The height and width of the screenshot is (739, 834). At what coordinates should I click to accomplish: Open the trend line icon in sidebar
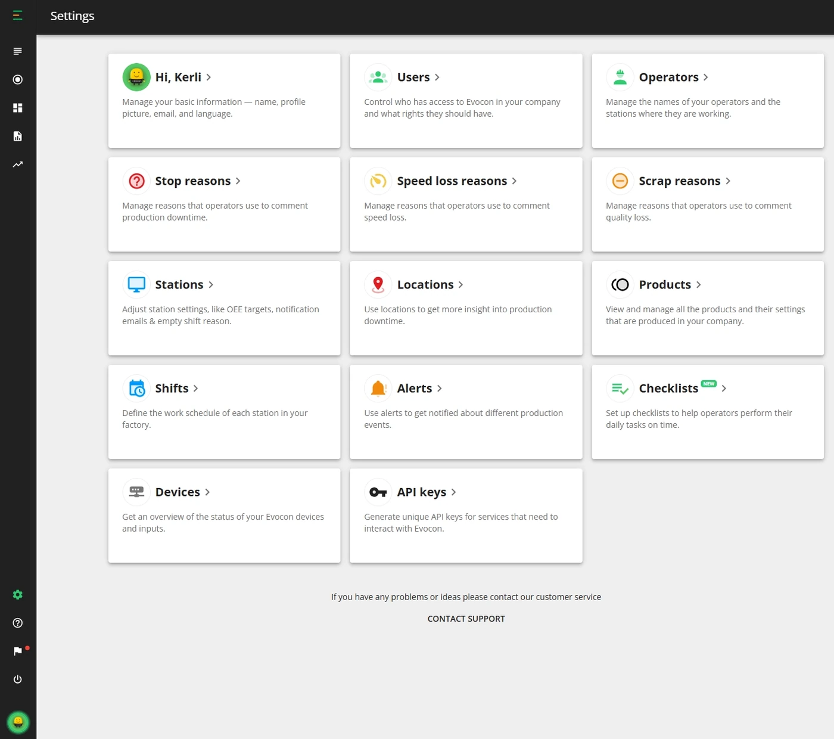[18, 164]
